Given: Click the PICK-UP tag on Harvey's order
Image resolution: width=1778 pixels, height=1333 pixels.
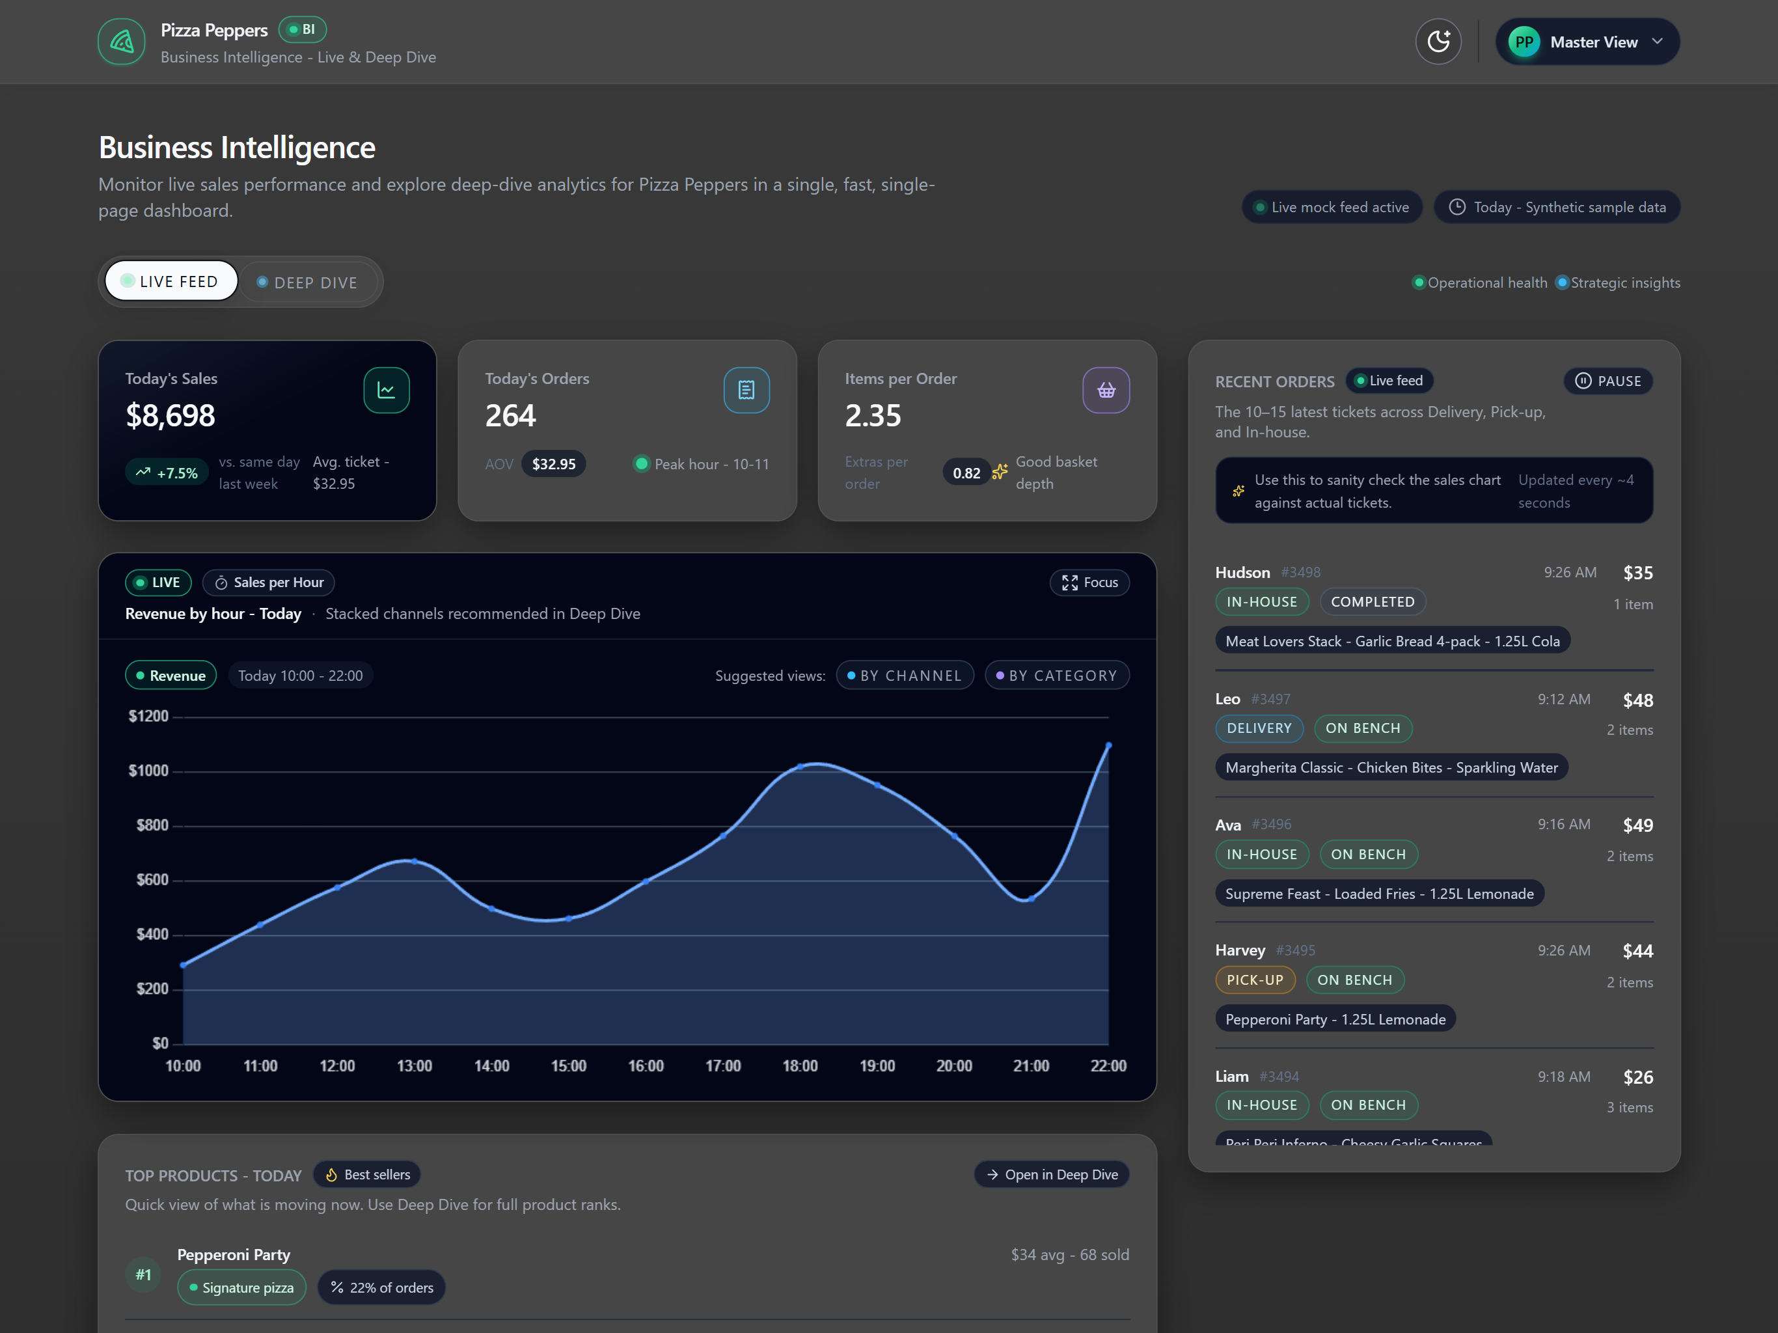Looking at the screenshot, I should (1255, 980).
